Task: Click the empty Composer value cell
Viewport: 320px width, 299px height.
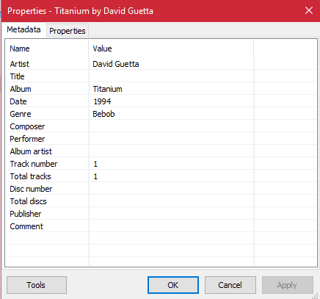Action: (172, 126)
